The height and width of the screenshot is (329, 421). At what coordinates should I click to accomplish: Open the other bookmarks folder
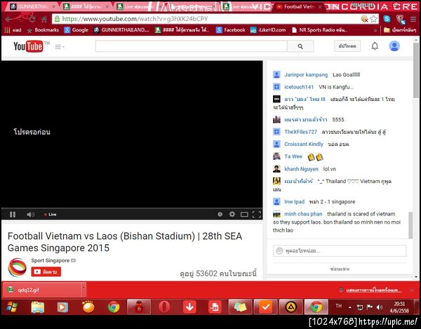[400, 30]
